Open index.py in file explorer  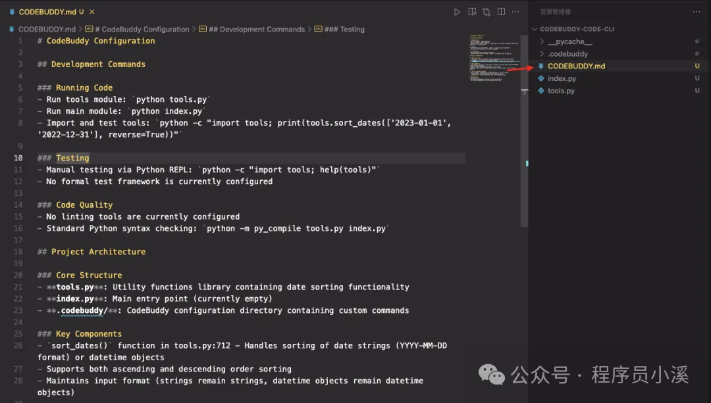(x=562, y=78)
